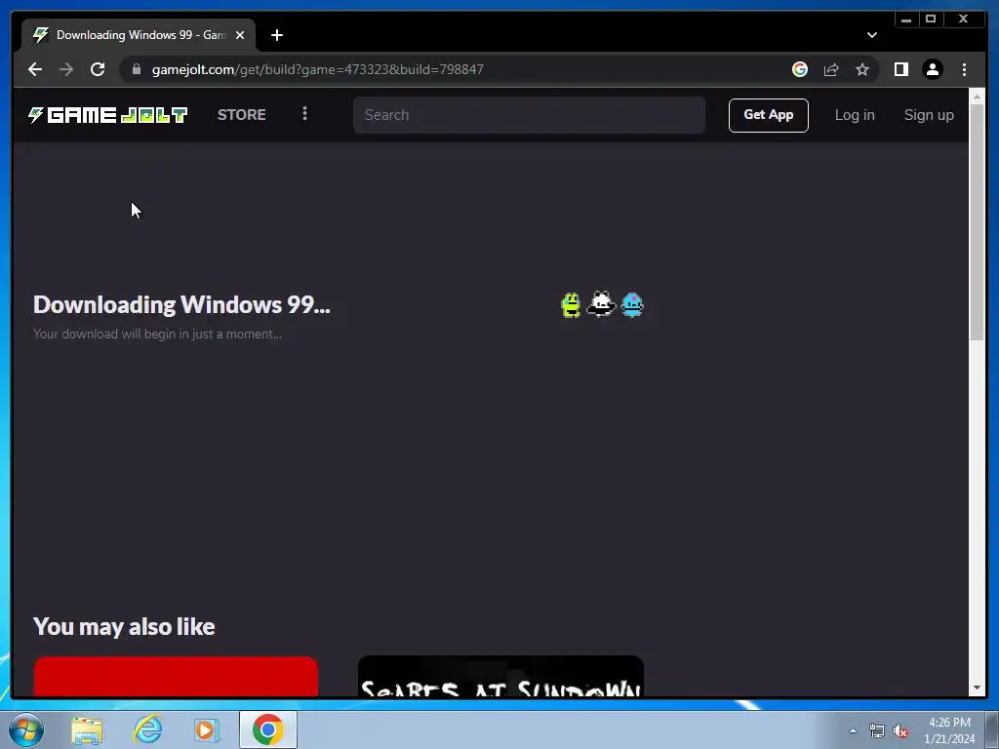This screenshot has height=749, width=999.
Task: Launch Internet Explorer from taskbar
Action: (x=148, y=729)
